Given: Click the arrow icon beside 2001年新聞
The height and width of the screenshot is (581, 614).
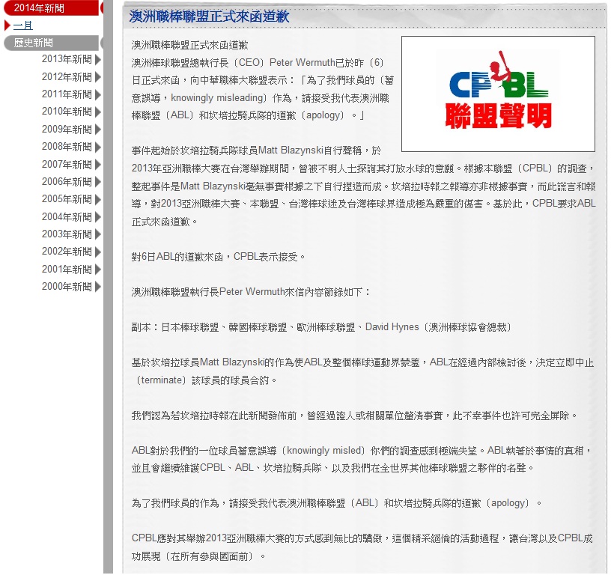Looking at the screenshot, I should pyautogui.click(x=98, y=270).
